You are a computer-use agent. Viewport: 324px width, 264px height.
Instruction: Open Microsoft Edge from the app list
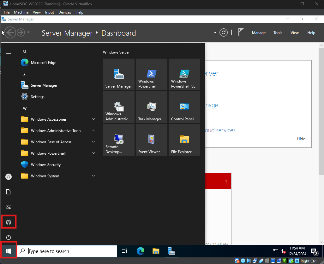click(x=43, y=63)
